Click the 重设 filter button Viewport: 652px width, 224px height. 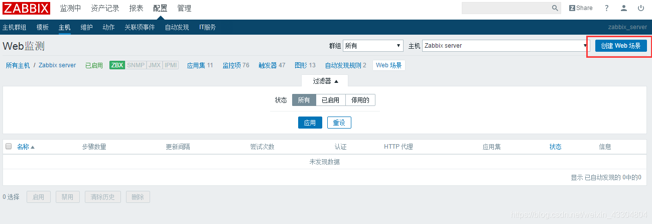(x=339, y=123)
